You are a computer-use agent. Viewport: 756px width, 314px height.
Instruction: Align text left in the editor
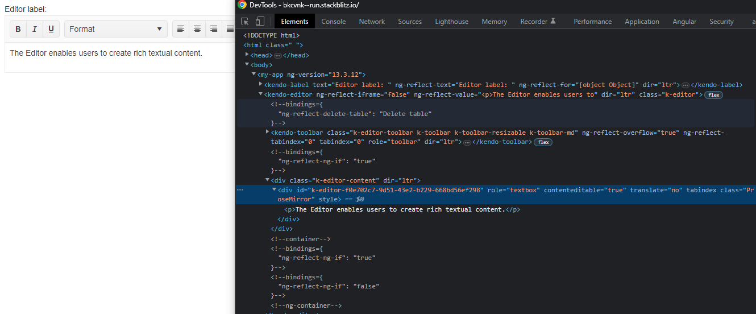point(181,29)
